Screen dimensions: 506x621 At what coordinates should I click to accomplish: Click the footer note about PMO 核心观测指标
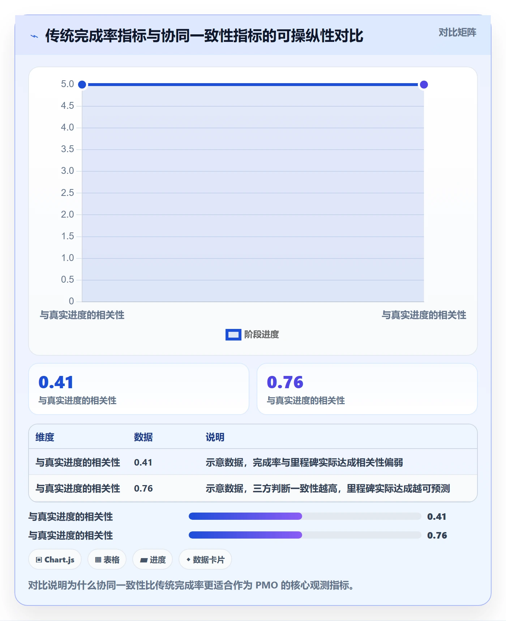[191, 585]
